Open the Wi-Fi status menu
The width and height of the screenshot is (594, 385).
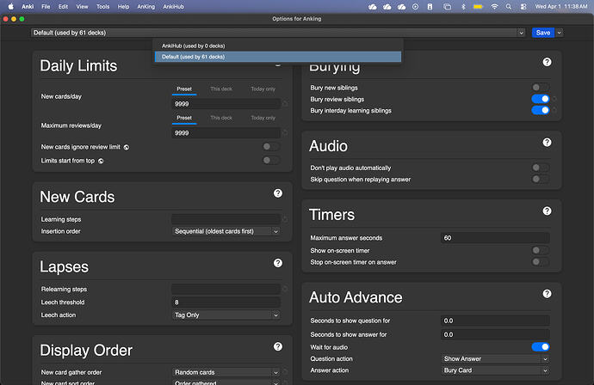point(494,6)
